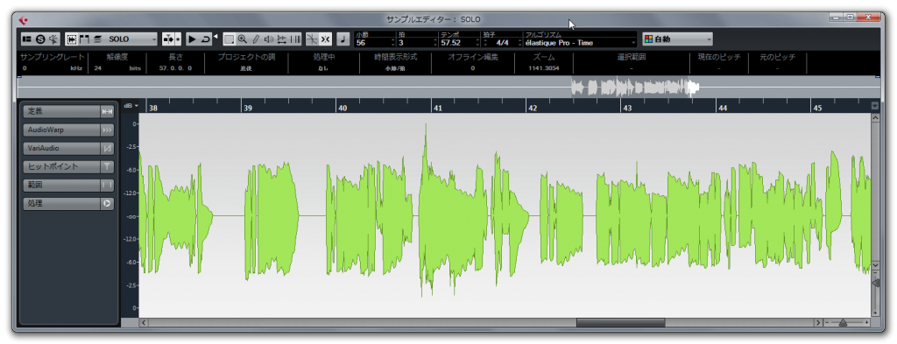
Task: Select the Time Warp tool
Action: click(x=294, y=39)
